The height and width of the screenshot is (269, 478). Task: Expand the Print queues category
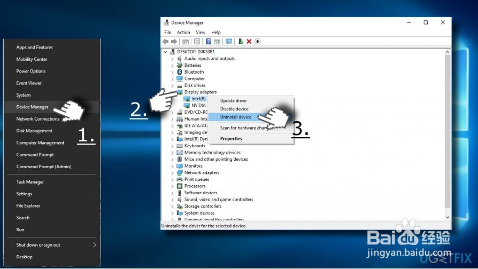(x=172, y=179)
